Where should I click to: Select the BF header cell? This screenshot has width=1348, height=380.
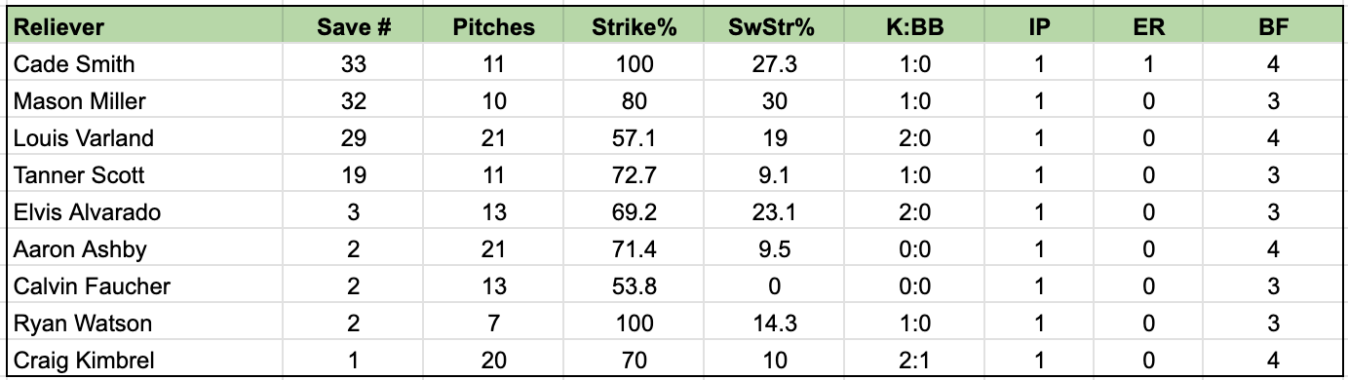pyautogui.click(x=1274, y=26)
